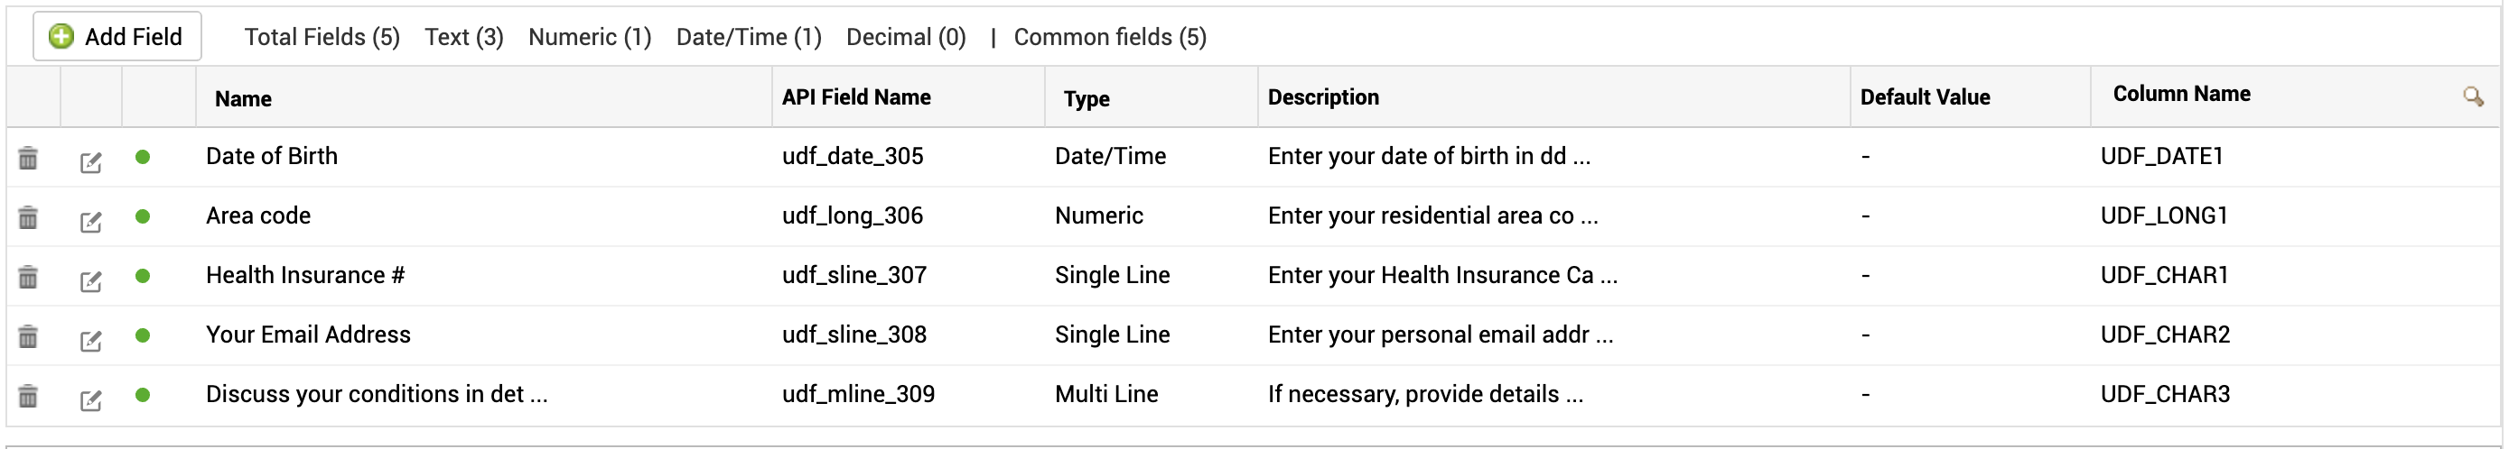Show Total Fields (5) list
Viewport: 2509px width, 449px height.
322,37
